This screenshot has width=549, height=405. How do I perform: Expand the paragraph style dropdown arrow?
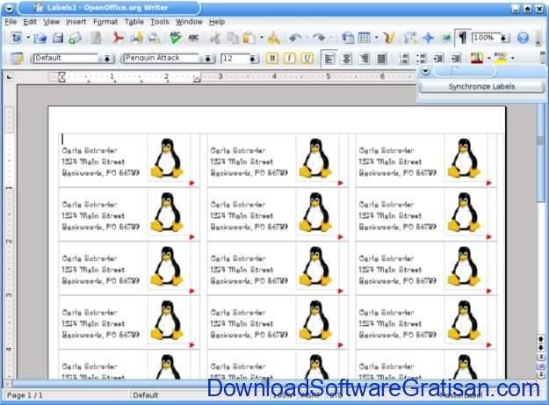pyautogui.click(x=107, y=59)
